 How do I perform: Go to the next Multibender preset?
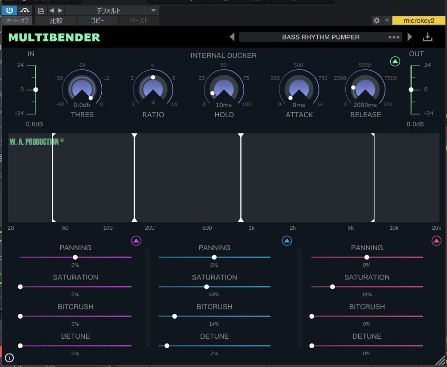[x=410, y=37]
